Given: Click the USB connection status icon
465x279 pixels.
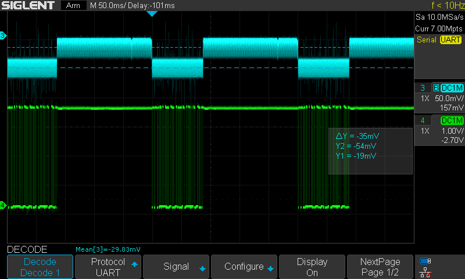Looking at the screenshot, I should 425,261.
